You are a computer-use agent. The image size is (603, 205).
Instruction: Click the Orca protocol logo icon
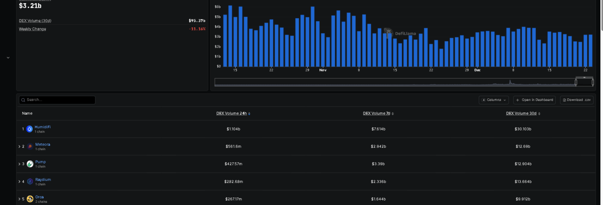coord(30,199)
